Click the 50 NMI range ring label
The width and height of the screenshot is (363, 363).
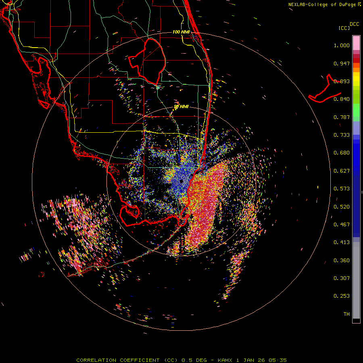tap(181, 107)
